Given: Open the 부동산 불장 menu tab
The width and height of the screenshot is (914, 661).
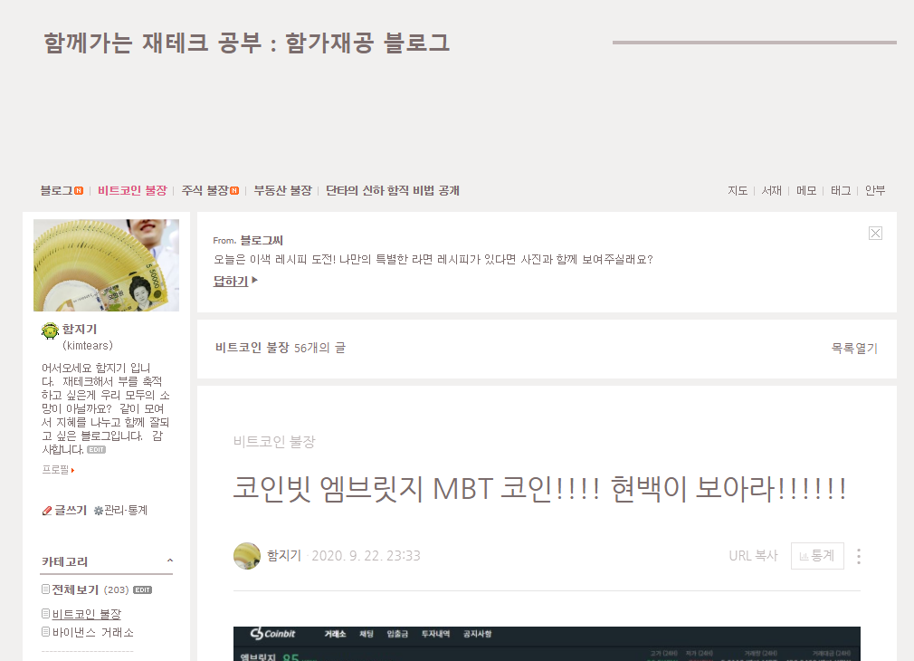Looking at the screenshot, I should (282, 191).
